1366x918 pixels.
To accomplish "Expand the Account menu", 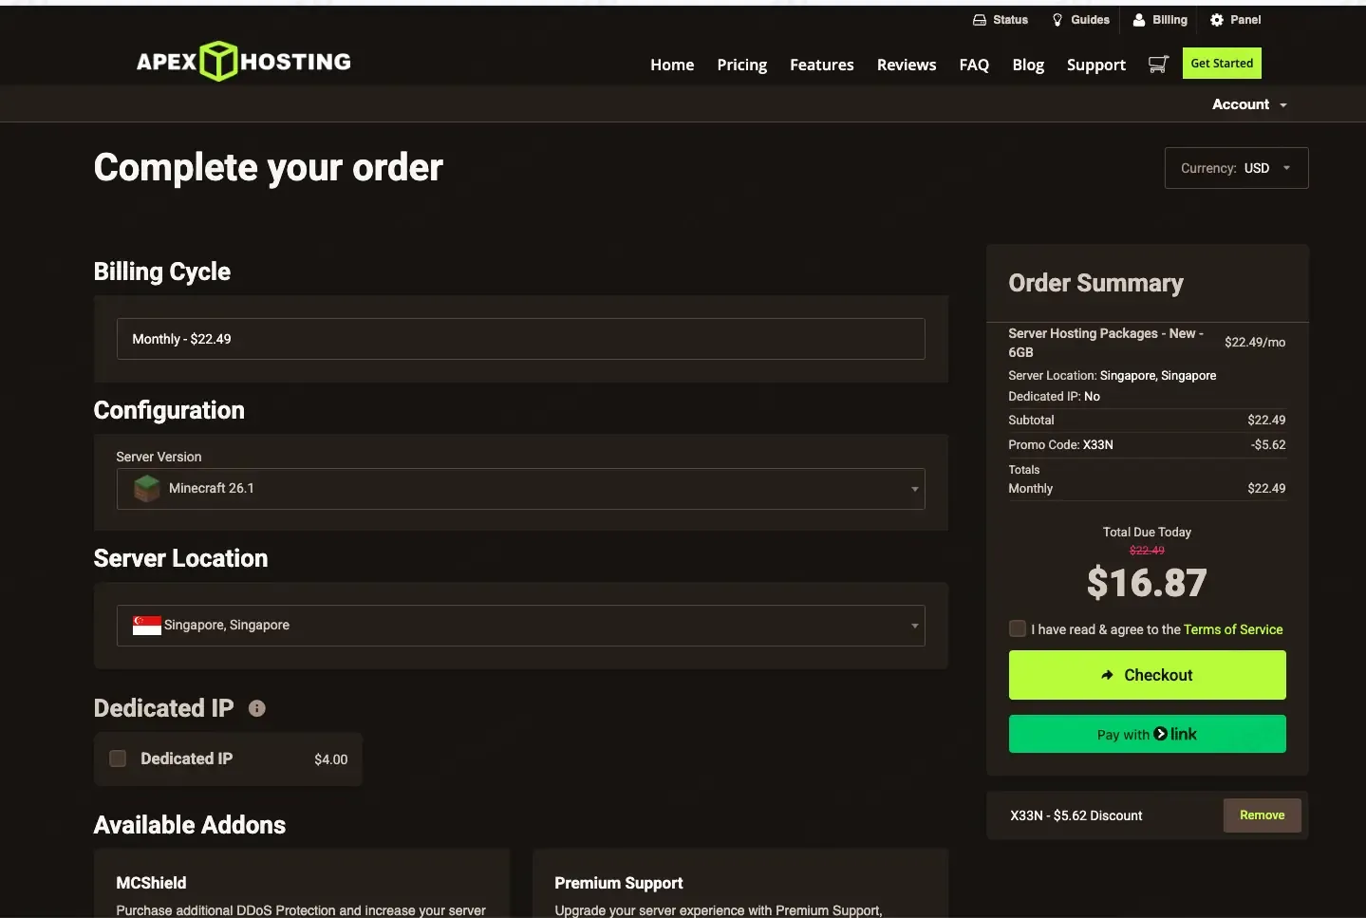I will point(1249,104).
